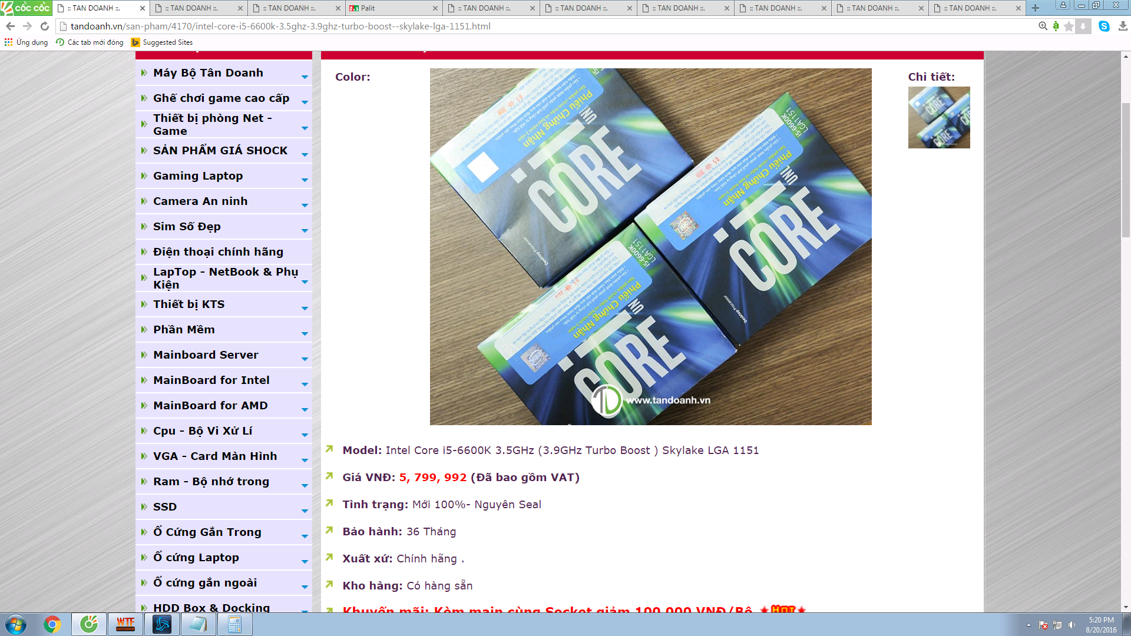Image resolution: width=1131 pixels, height=636 pixels.
Task: Open the WTF app in taskbar
Action: point(125,624)
